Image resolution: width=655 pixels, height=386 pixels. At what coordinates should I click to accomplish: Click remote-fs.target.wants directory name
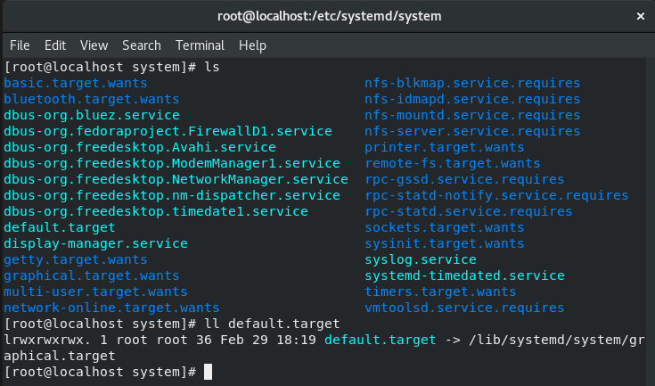pyautogui.click(x=453, y=163)
